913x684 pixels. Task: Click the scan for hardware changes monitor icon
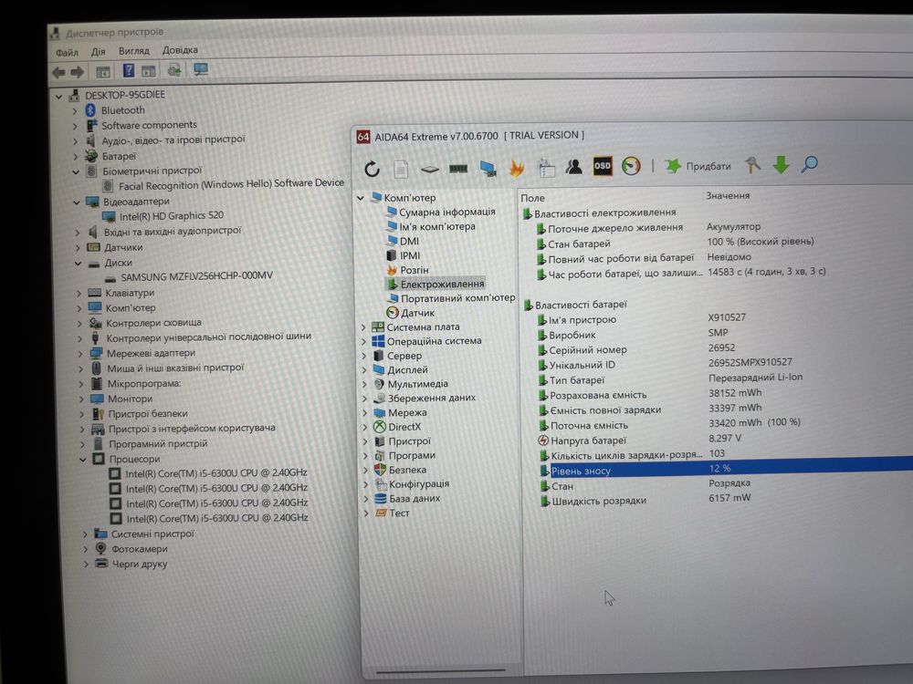click(x=201, y=70)
